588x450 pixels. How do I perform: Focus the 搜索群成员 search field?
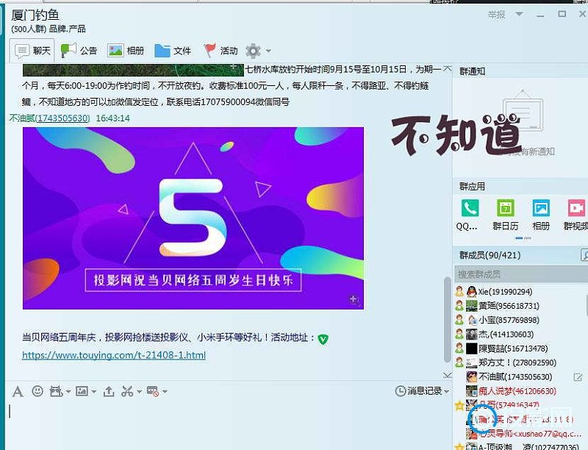(x=521, y=274)
